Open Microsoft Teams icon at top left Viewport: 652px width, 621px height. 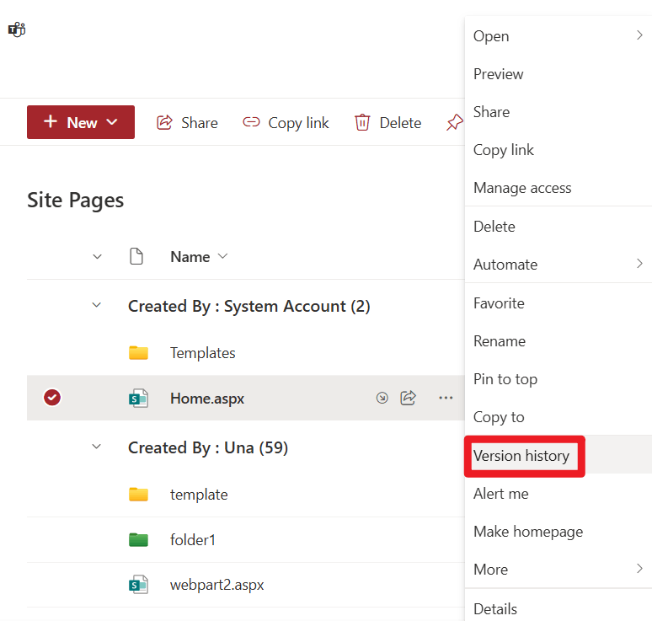point(17,29)
